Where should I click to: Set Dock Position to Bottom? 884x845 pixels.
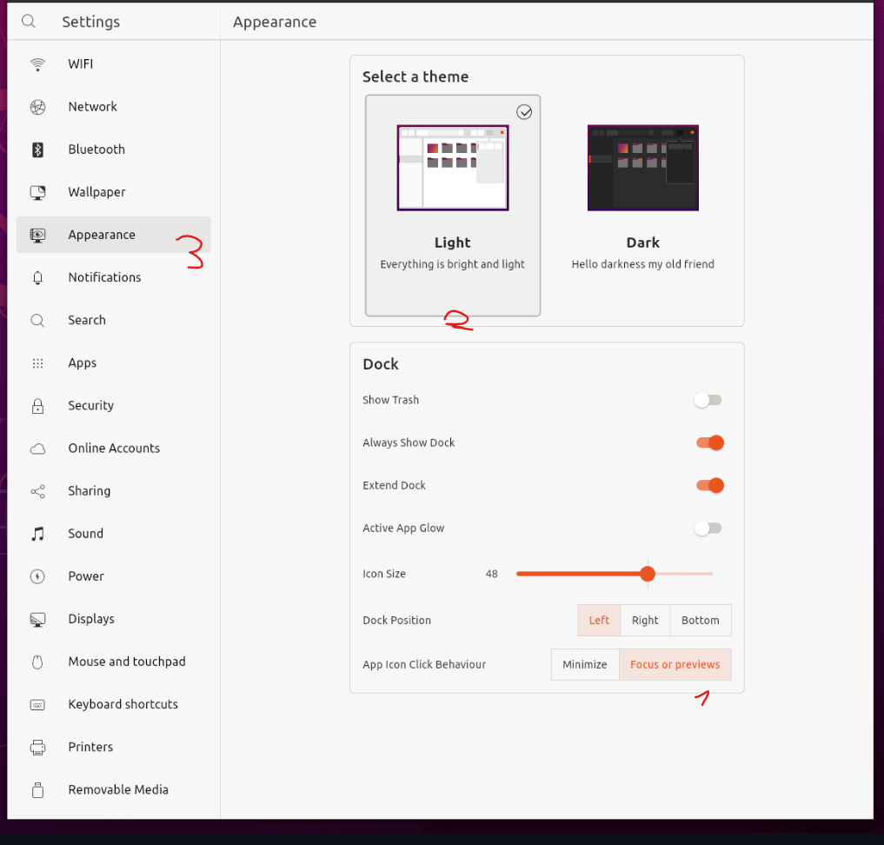coord(701,620)
